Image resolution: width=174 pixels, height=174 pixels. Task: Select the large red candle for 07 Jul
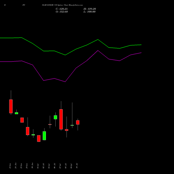pyautogui.click(x=61, y=119)
